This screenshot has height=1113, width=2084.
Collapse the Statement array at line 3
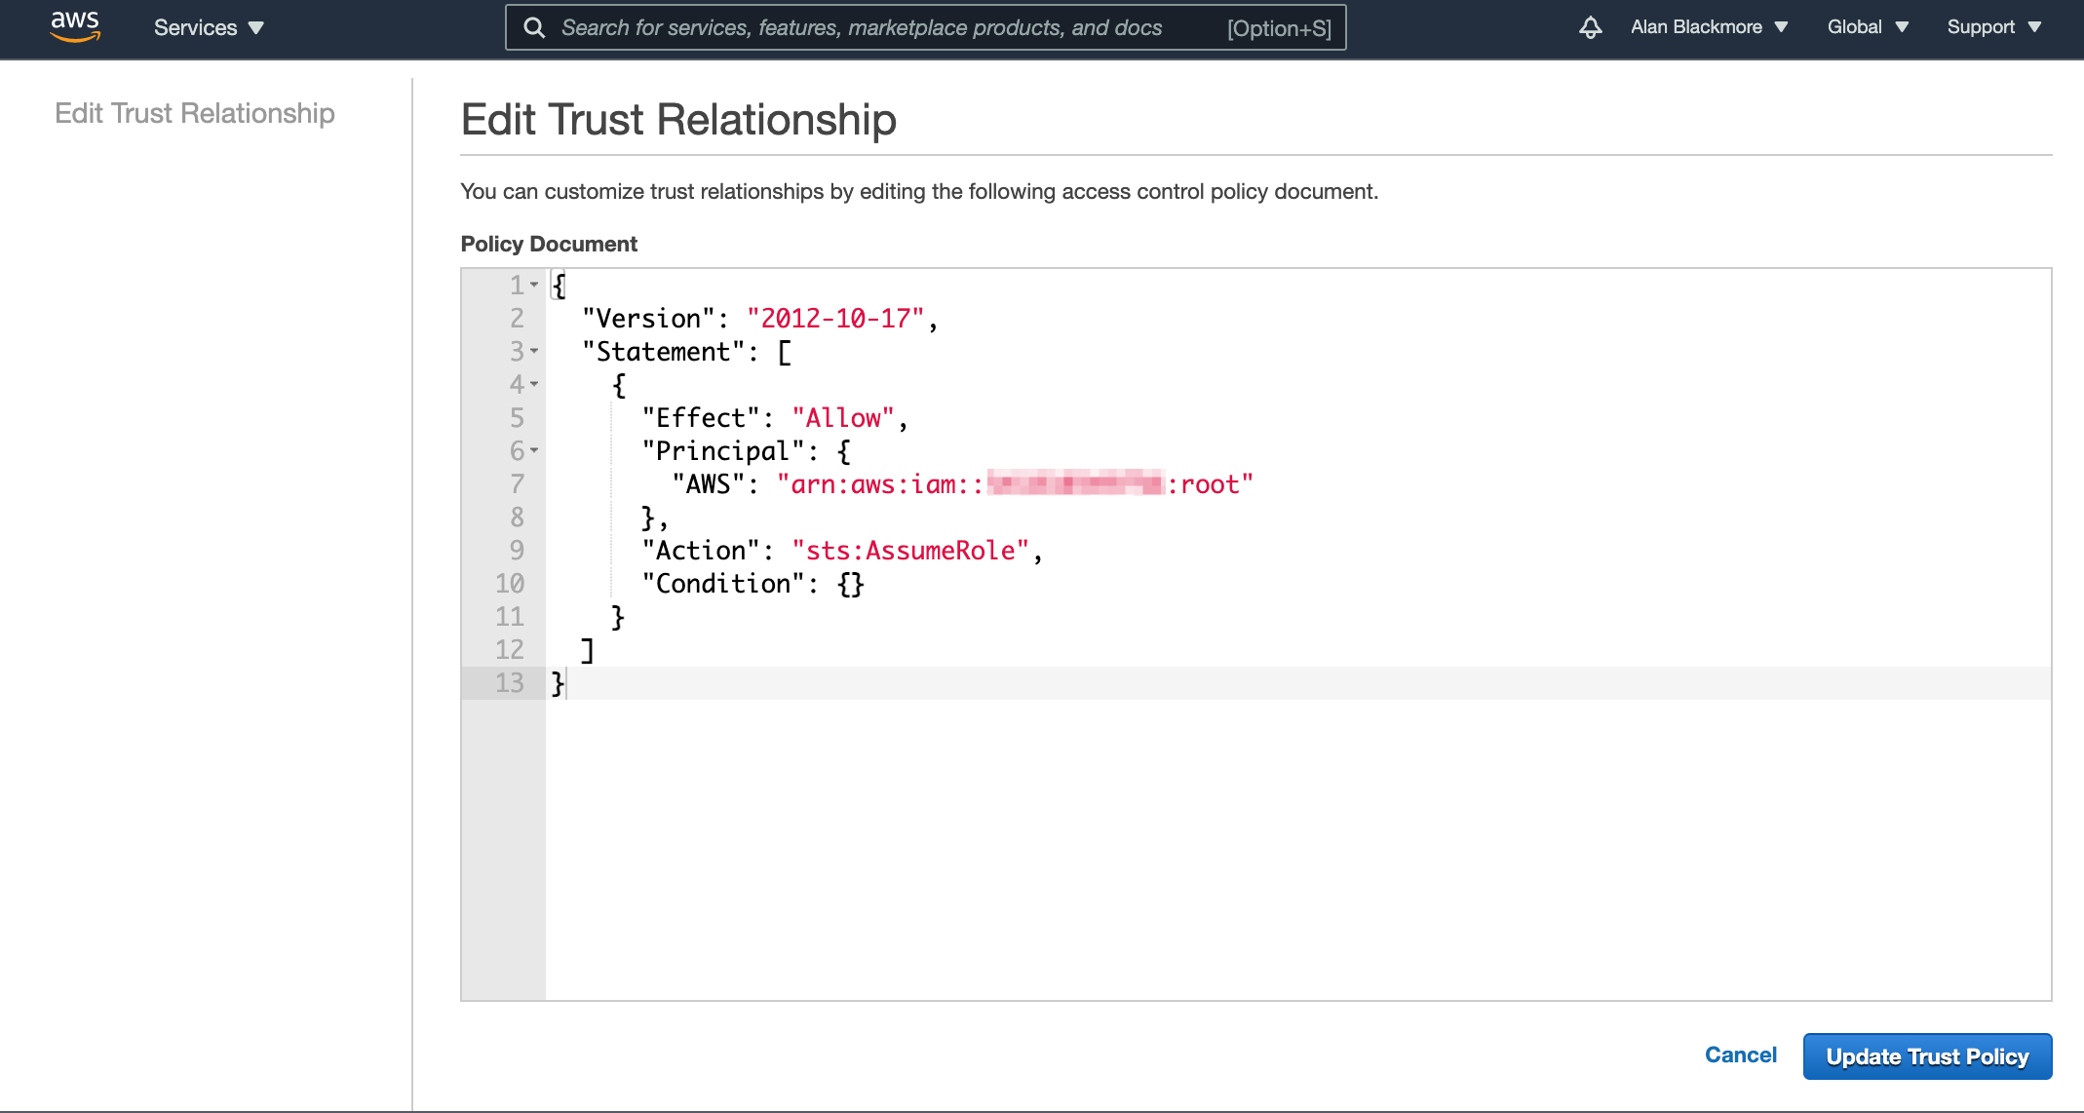[534, 352]
